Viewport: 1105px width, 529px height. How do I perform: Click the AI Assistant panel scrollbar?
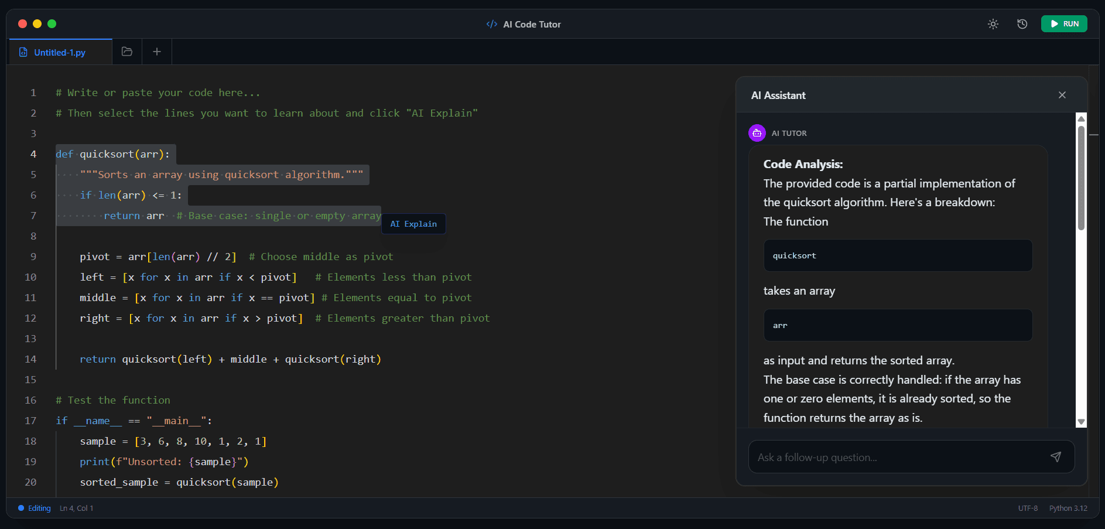click(x=1080, y=176)
